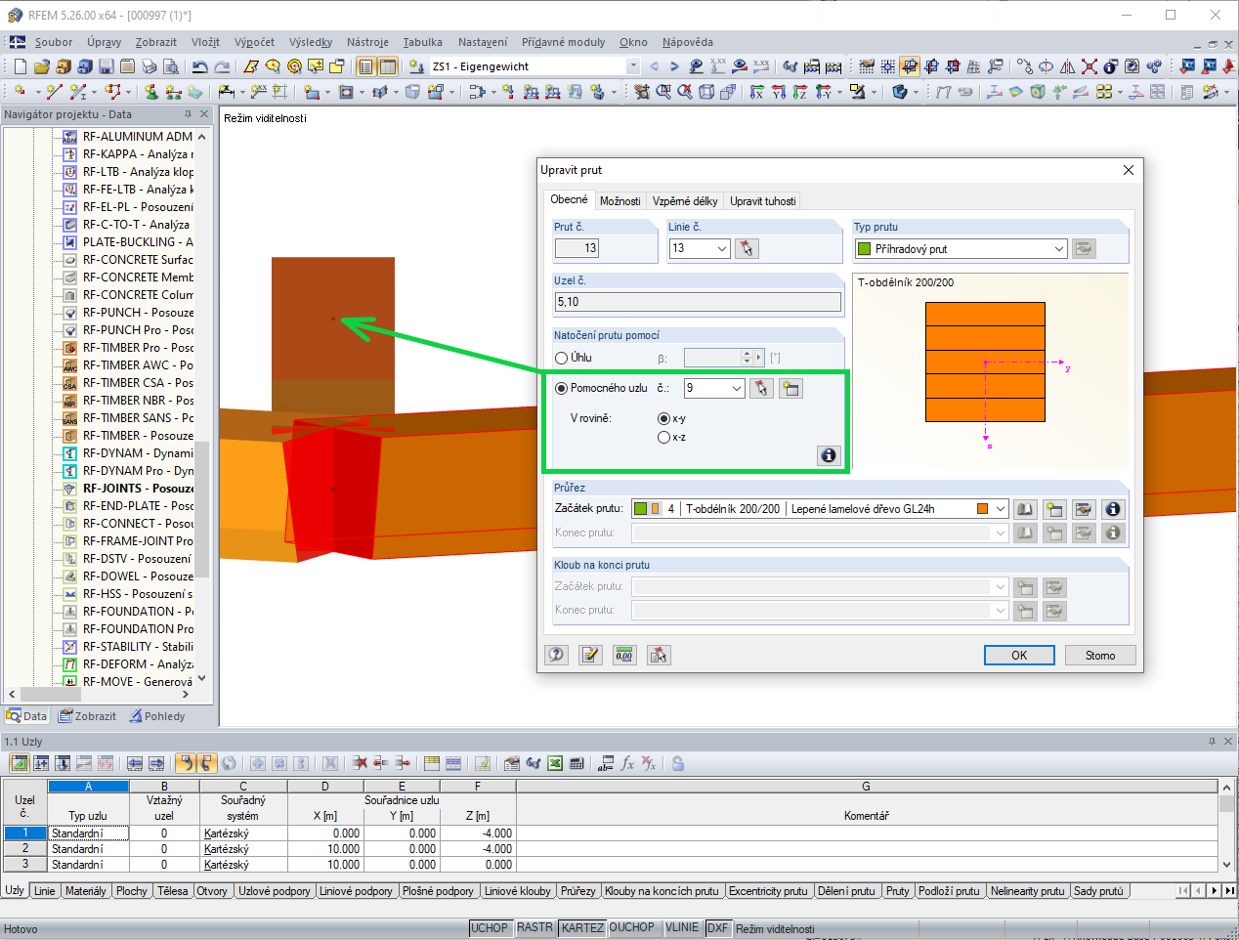Viewport: 1239px width, 940px height.
Task: Click the red X delete icon in main toolbar
Action: coord(1089,66)
